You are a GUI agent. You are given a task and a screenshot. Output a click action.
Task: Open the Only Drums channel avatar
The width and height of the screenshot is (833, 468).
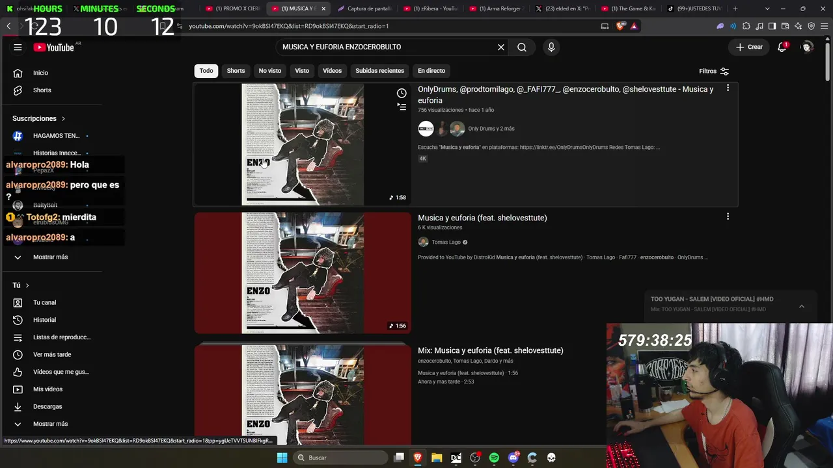(x=426, y=129)
